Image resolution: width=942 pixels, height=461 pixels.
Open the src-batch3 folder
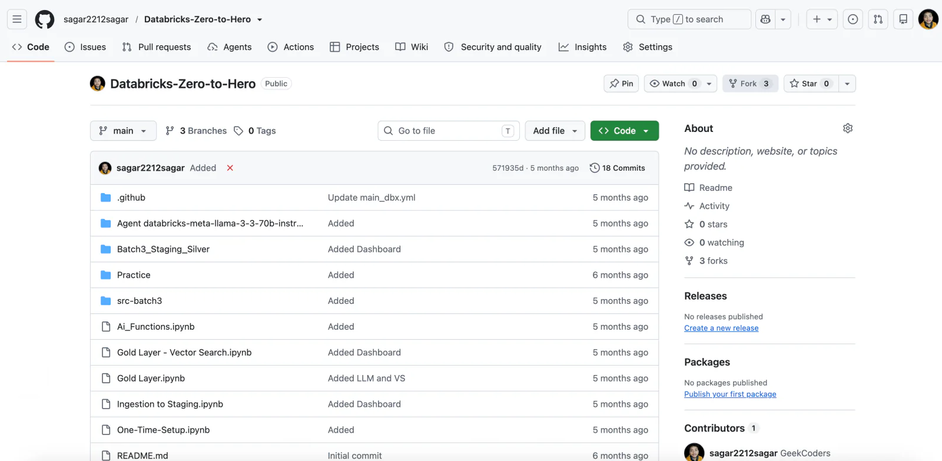point(140,301)
